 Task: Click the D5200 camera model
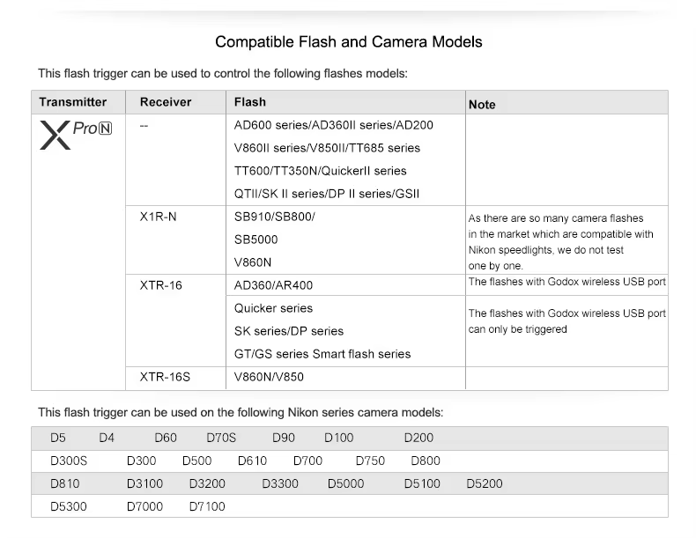coord(485,483)
